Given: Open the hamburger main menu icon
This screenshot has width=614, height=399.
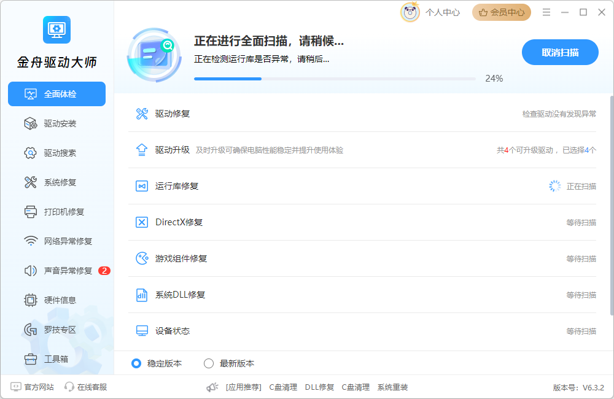Looking at the screenshot, I should 546,12.
